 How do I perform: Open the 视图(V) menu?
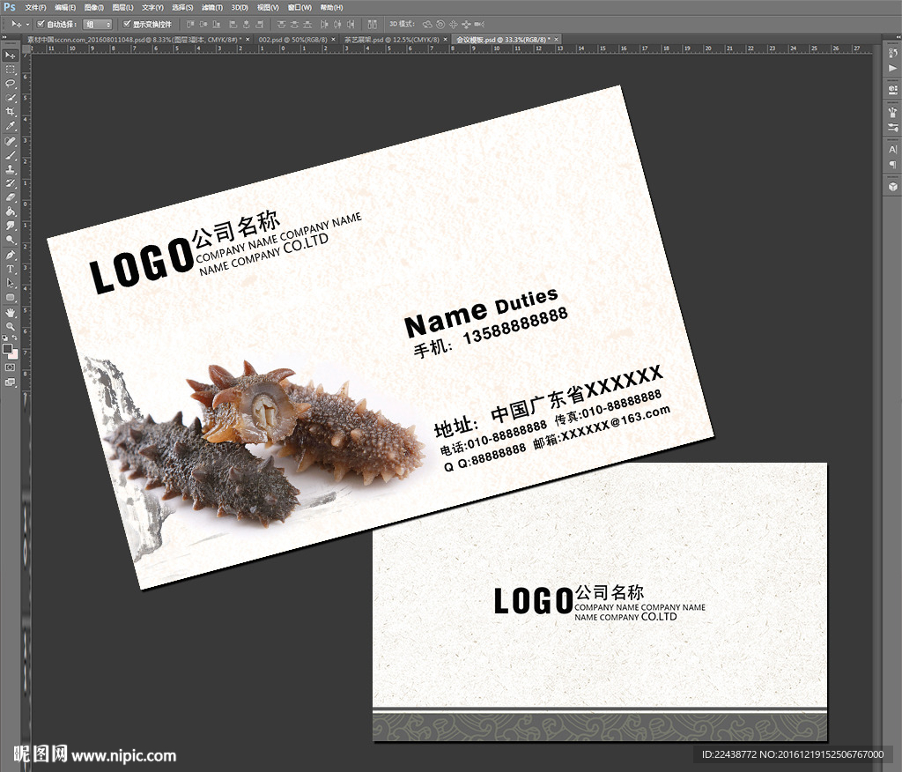tap(268, 7)
